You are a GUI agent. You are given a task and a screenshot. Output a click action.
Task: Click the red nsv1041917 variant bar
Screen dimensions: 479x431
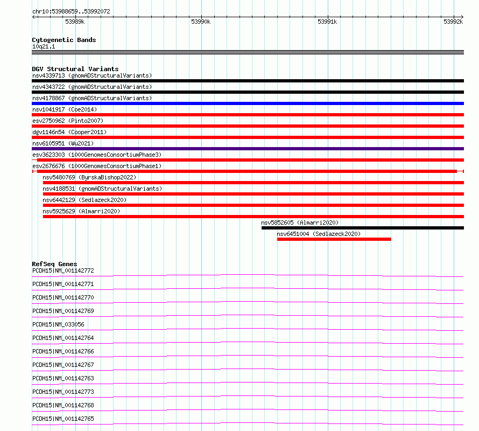point(248,115)
